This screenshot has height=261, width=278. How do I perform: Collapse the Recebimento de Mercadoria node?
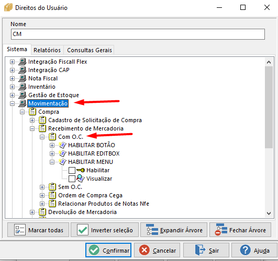[32, 128]
